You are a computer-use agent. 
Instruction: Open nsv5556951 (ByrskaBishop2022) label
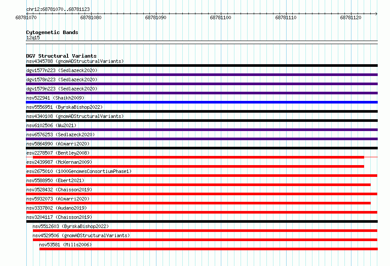64,107
